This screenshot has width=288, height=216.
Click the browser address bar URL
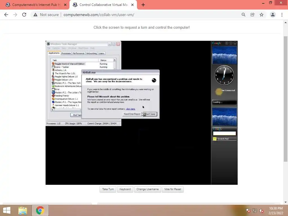pyautogui.click(x=99, y=15)
